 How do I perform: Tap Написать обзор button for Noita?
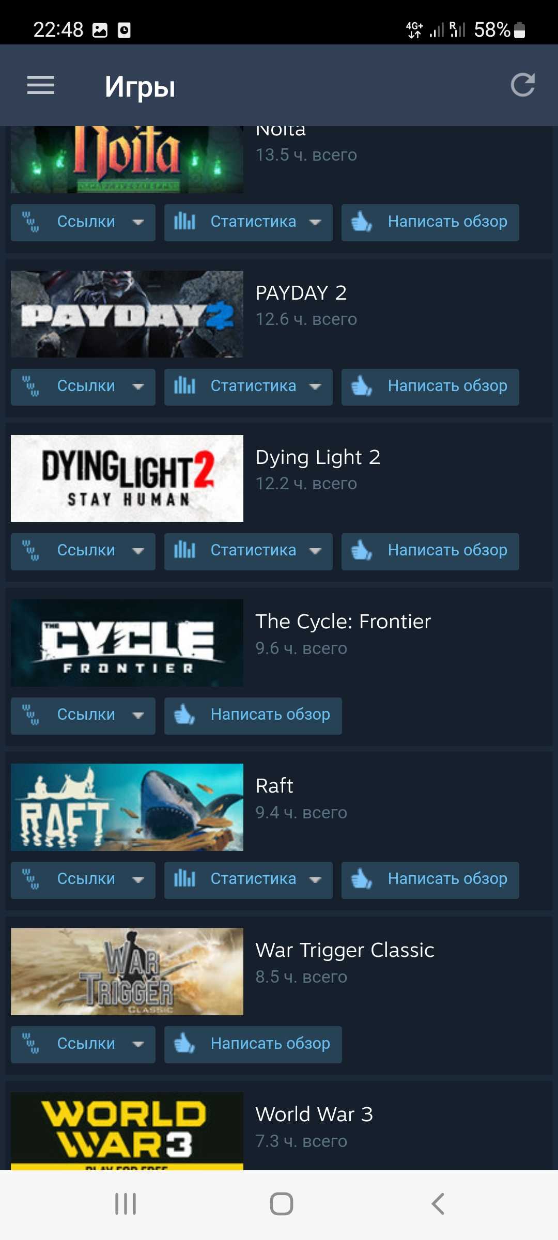[x=430, y=223]
